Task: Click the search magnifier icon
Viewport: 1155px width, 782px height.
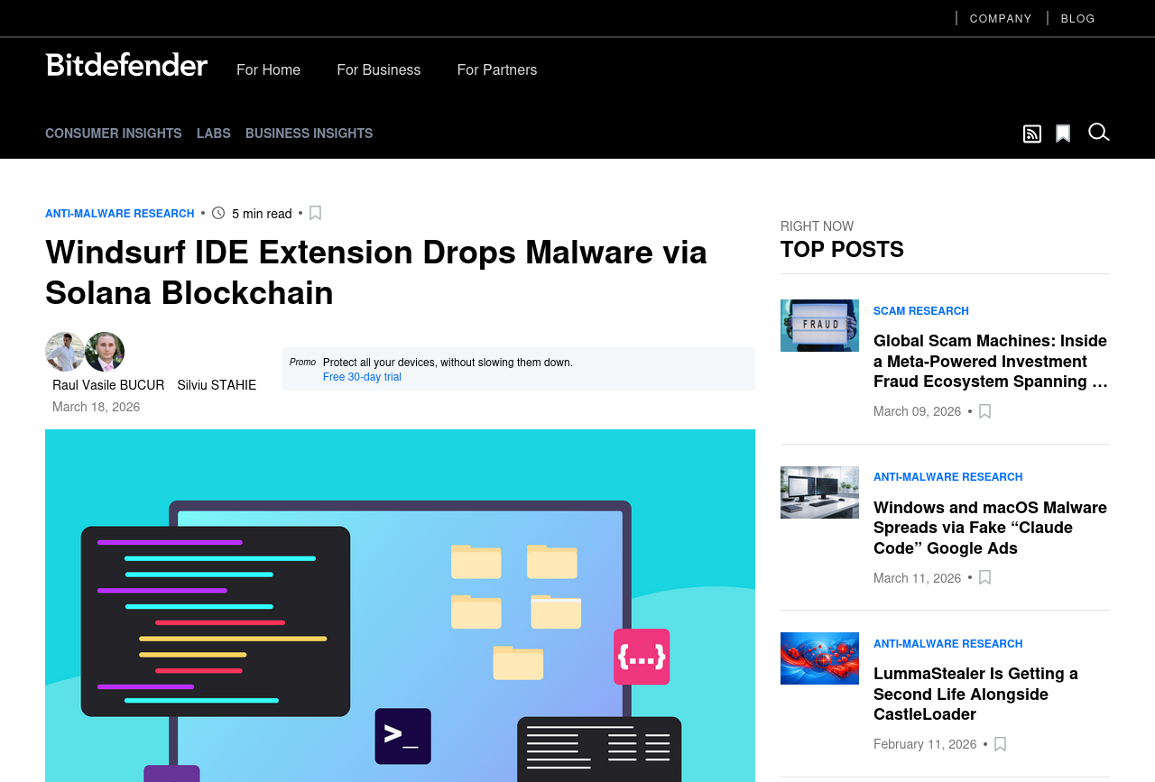Action: coord(1098,133)
